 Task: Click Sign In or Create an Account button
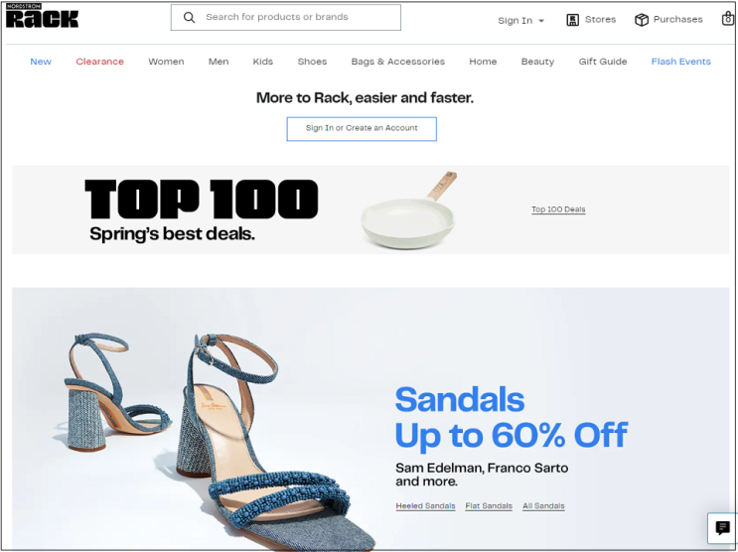(x=362, y=128)
